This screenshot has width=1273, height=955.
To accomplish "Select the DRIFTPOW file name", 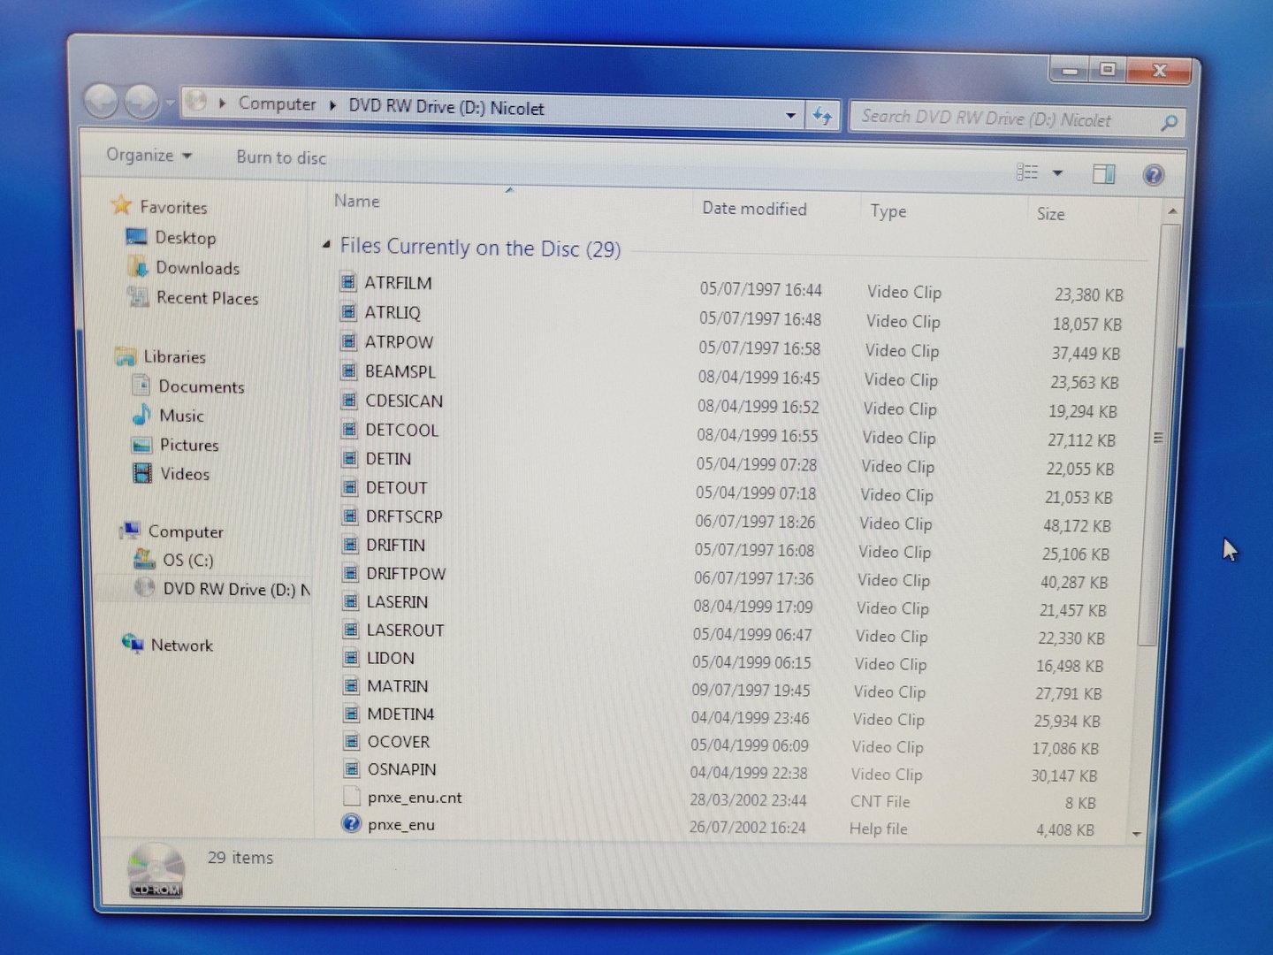I will (406, 573).
